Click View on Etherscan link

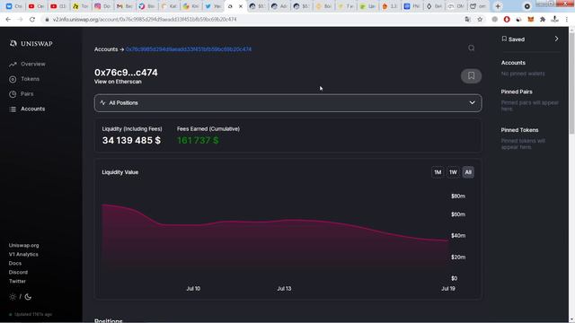coord(118,82)
